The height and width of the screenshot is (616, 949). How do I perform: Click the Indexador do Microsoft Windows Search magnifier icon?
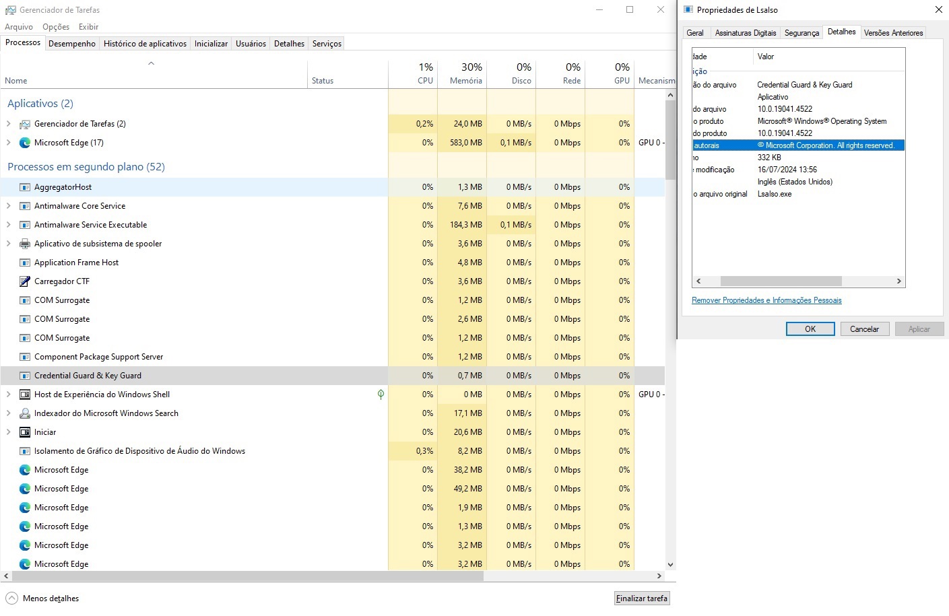pos(25,413)
